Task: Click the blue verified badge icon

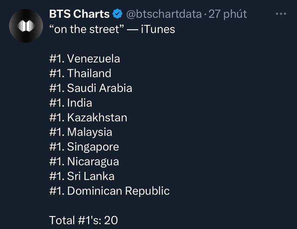Action: [117, 14]
